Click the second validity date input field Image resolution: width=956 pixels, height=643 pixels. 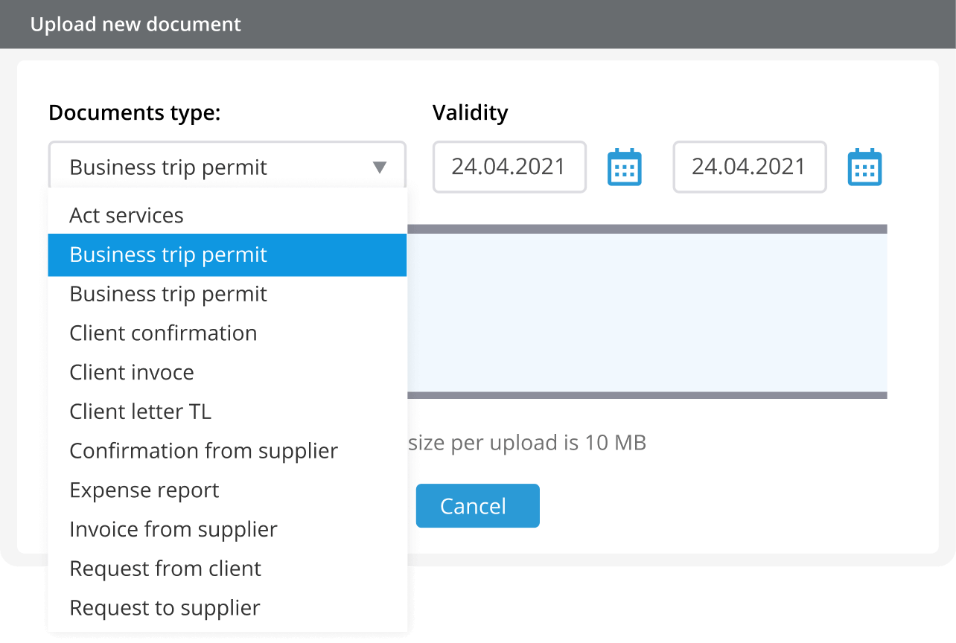[749, 167]
